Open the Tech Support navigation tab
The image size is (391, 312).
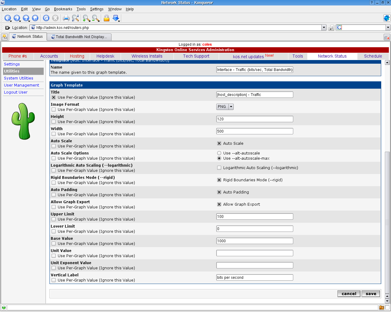coord(196,56)
